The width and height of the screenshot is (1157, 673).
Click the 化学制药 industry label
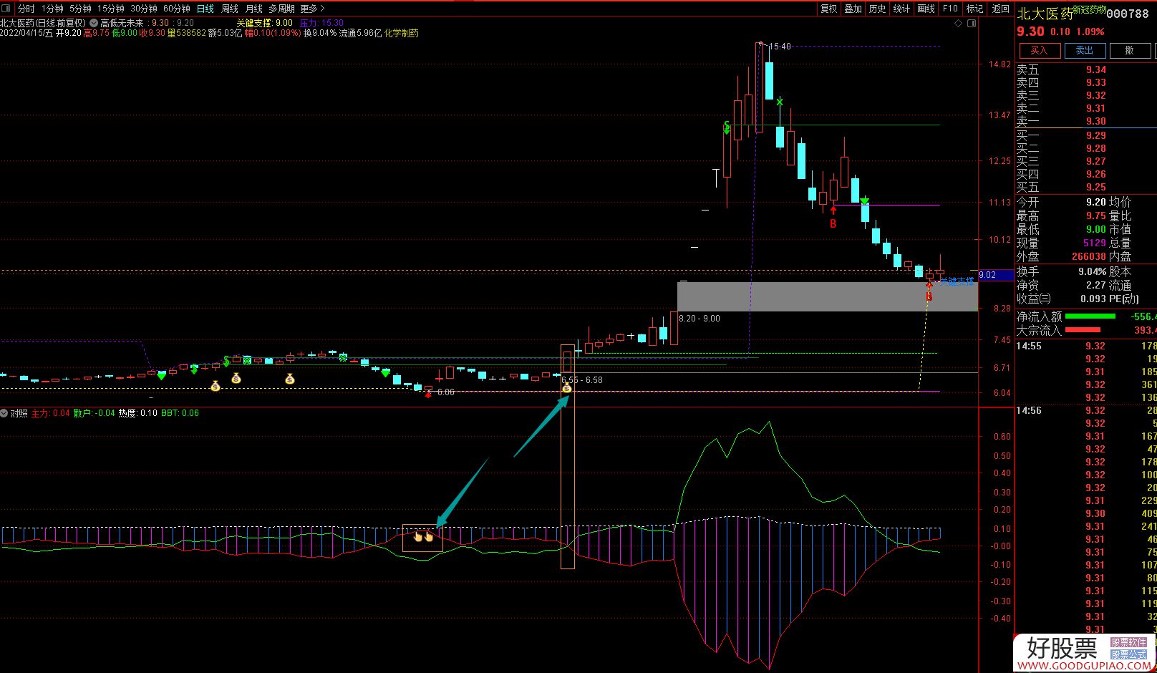402,33
